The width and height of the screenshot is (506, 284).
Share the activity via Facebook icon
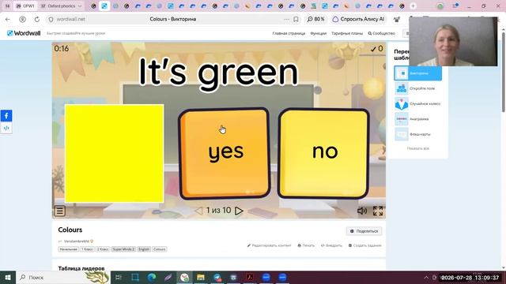(x=6, y=116)
